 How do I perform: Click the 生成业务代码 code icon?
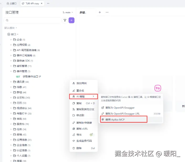pos(74,141)
